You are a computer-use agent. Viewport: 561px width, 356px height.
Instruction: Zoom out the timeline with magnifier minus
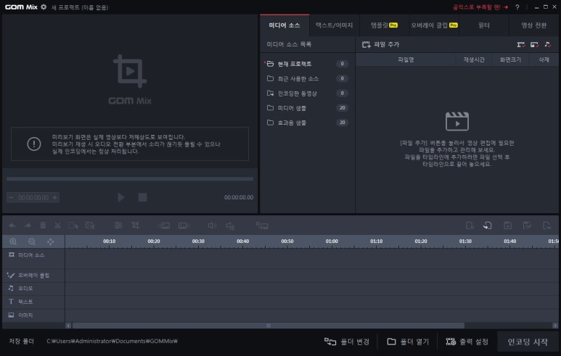[x=32, y=241]
